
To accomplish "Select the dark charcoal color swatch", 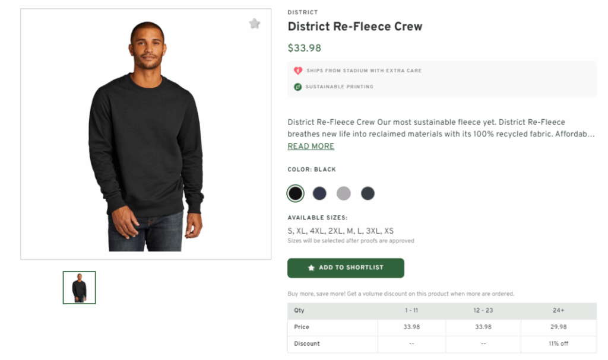I will pyautogui.click(x=367, y=193).
